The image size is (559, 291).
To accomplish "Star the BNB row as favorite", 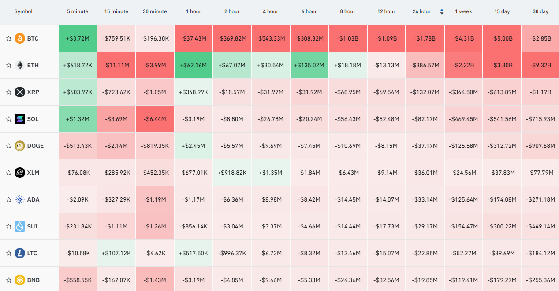I will pos(8,280).
